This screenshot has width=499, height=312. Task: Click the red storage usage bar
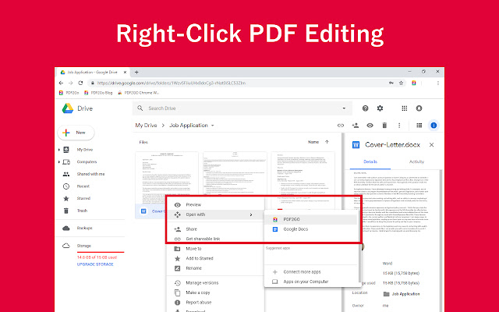coord(101,252)
